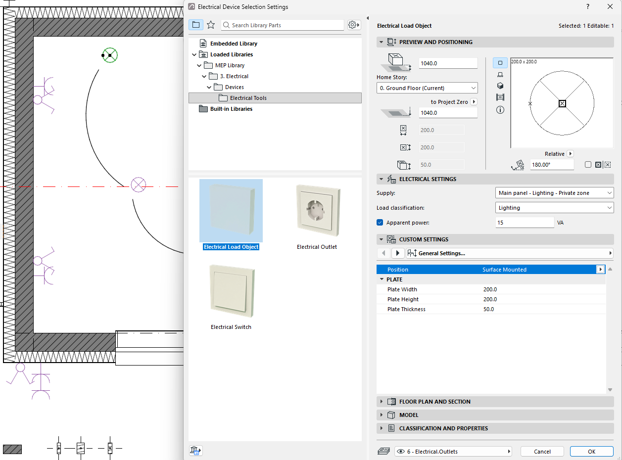Select the Plate Width value 200.0
The width and height of the screenshot is (622, 460).
tap(490, 289)
